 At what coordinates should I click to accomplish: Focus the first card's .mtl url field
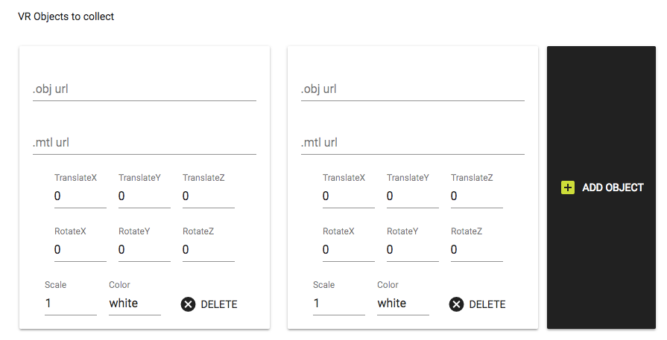[x=144, y=143]
